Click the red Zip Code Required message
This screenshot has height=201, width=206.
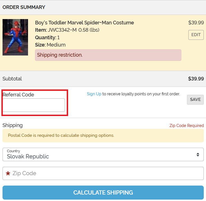pos(186,126)
